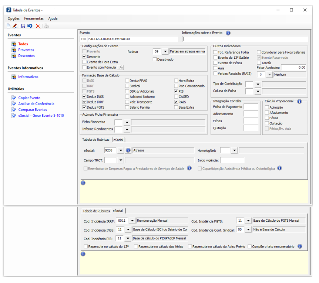Click the Comparar Eventos checkmark icon

(14, 109)
